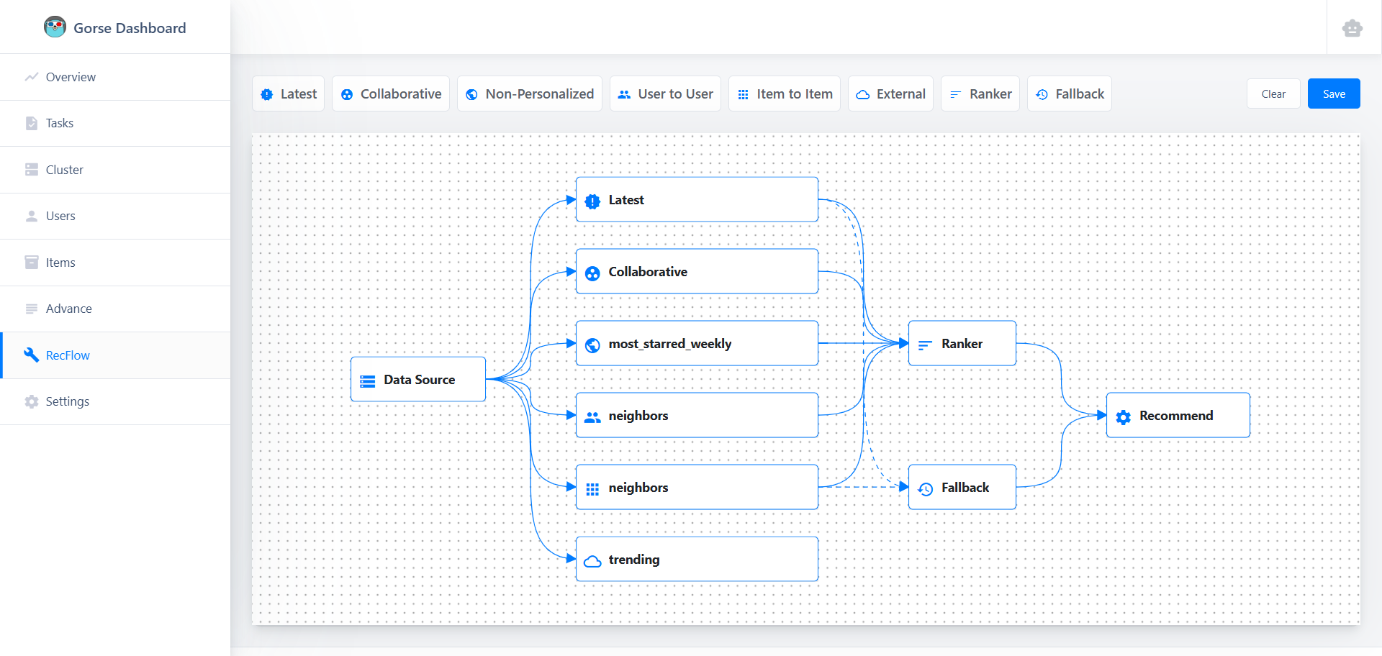Click the people icon on user neighbors node

[x=592, y=417]
